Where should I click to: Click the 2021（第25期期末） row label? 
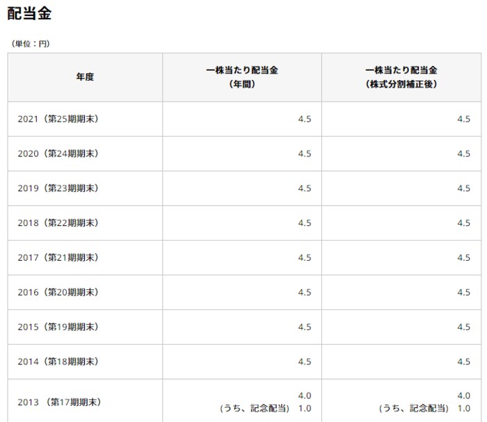tap(58, 119)
